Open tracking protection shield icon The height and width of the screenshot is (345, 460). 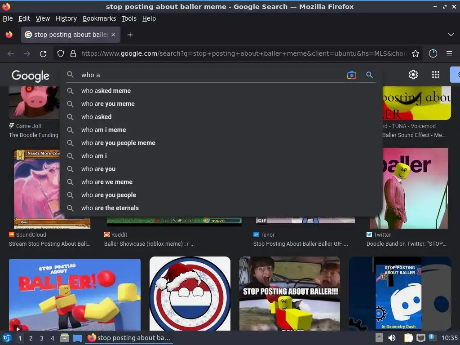[61, 53]
